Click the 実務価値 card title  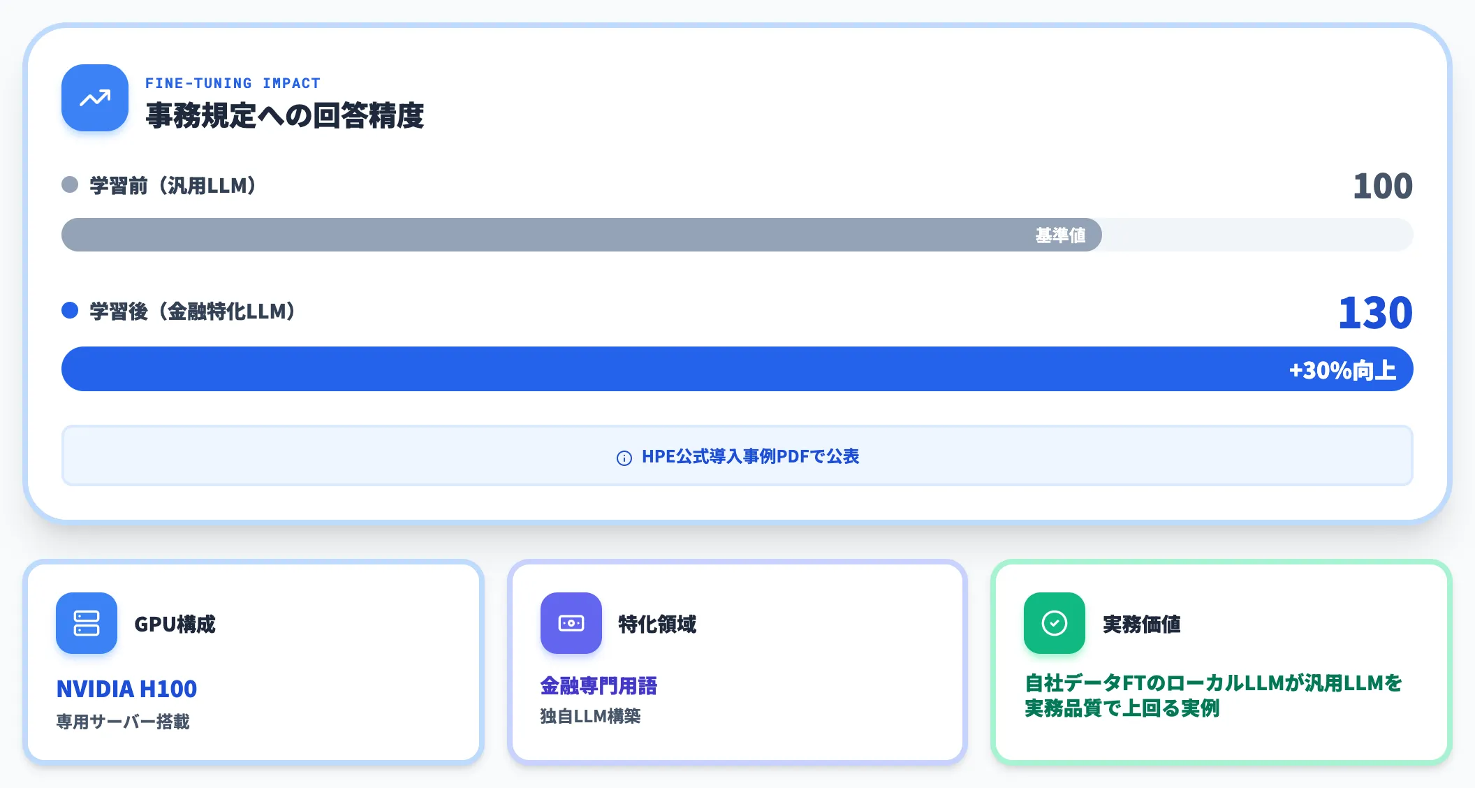coord(1142,624)
